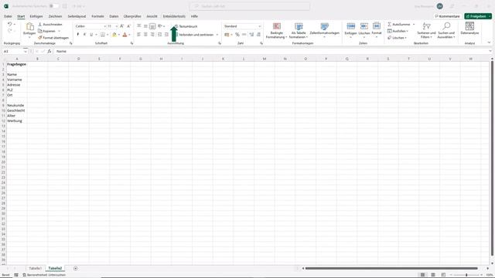
Task: Adjust the zoom slider in status bar
Action: coord(466,275)
